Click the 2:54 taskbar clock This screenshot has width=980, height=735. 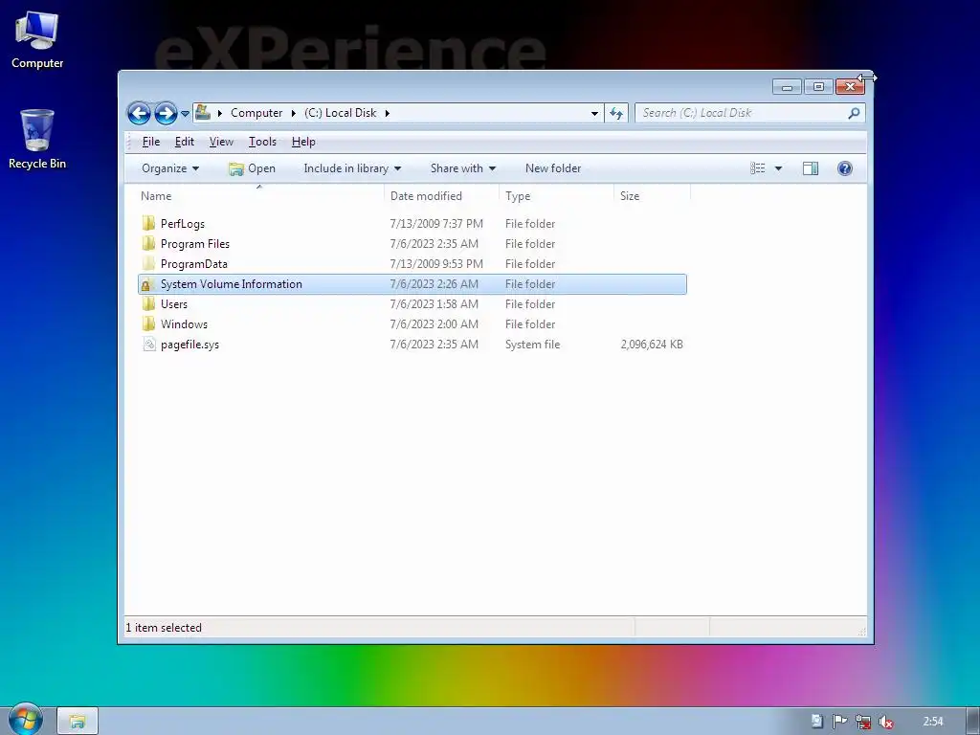[x=933, y=722]
